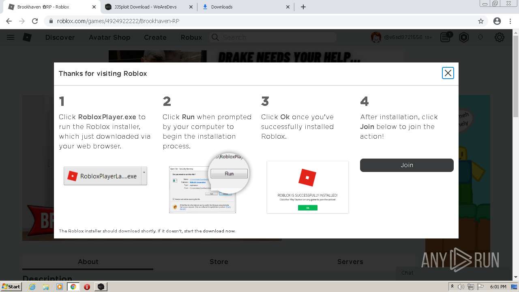Open the Windows Start menu
Image resolution: width=519 pixels, height=292 pixels.
click(x=11, y=287)
